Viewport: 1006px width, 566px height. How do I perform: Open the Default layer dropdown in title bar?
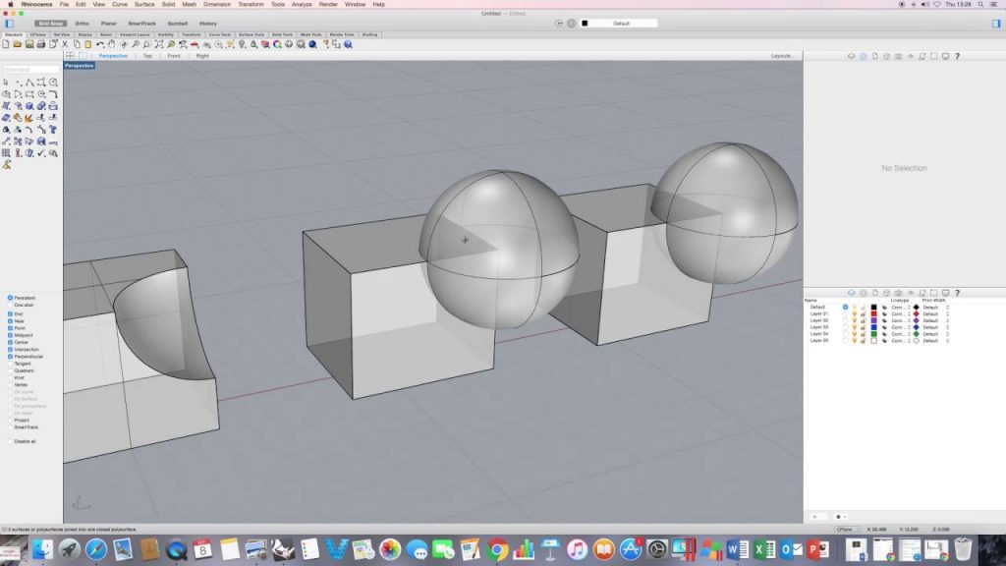pyautogui.click(x=621, y=23)
